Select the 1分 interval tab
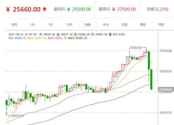174x125 pixels. tap(32, 25)
